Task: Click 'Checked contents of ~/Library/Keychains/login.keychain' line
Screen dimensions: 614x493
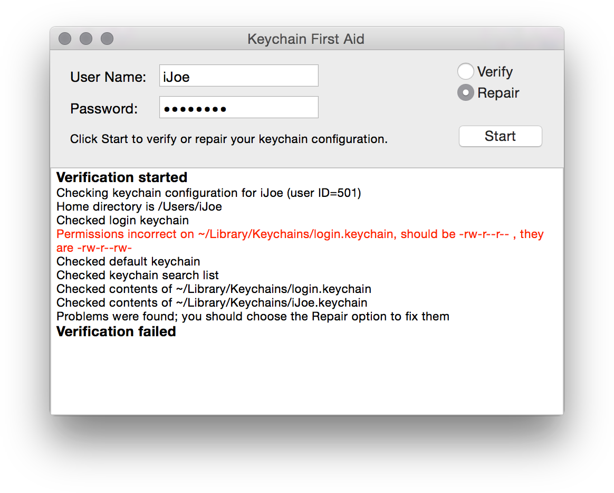Action: (214, 289)
